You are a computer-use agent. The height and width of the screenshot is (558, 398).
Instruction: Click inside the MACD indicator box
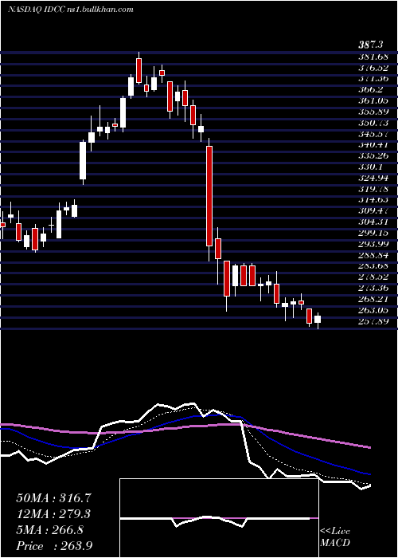pyautogui.click(x=219, y=518)
